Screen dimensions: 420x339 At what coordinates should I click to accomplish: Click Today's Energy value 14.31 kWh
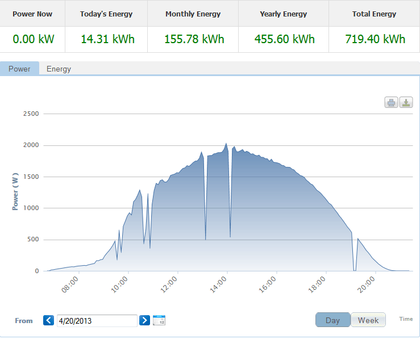click(x=107, y=39)
